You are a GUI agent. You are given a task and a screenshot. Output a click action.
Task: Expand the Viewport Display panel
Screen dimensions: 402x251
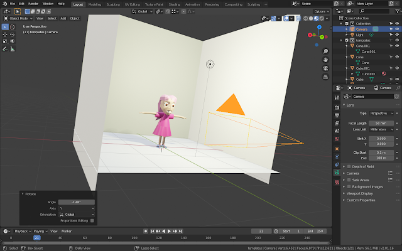(x=359, y=194)
